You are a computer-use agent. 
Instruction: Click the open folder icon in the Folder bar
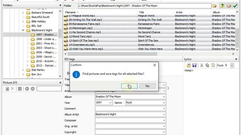point(229,6)
